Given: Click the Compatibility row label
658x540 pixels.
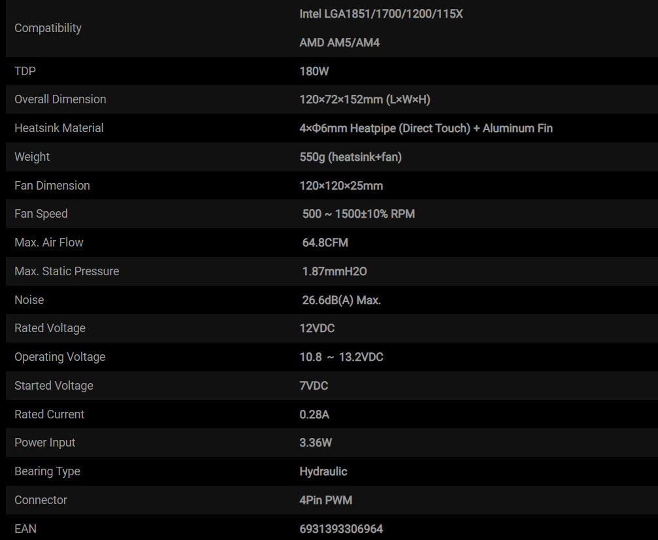Looking at the screenshot, I should point(48,28).
